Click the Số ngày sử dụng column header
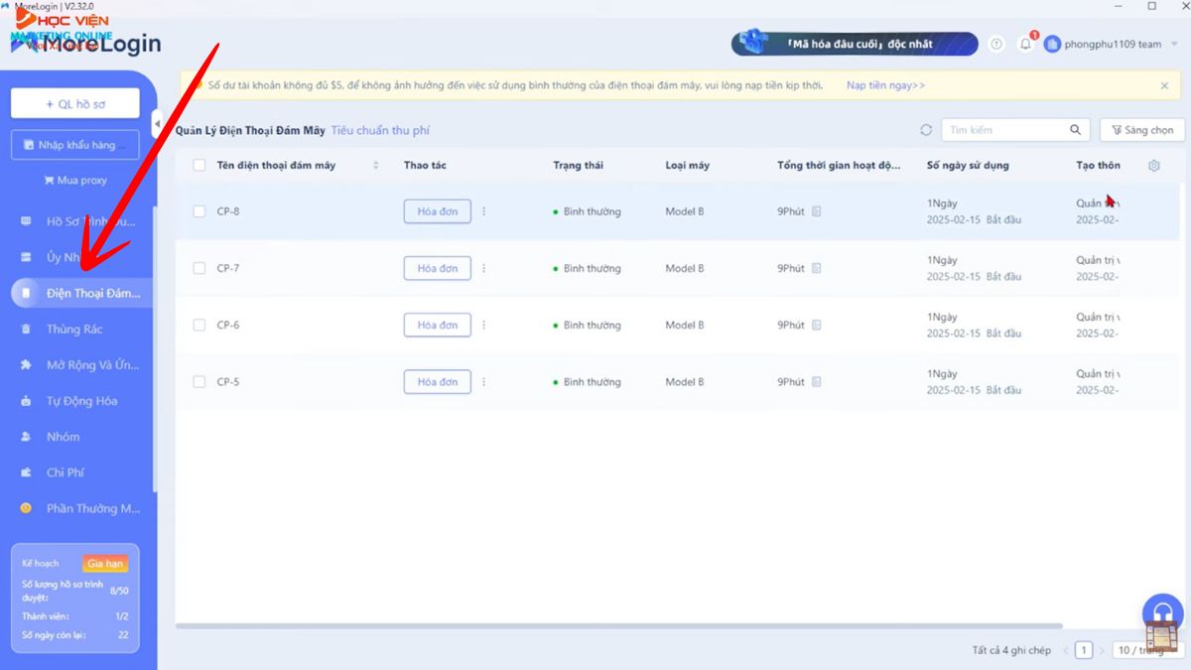Image resolution: width=1191 pixels, height=670 pixels. 968,166
